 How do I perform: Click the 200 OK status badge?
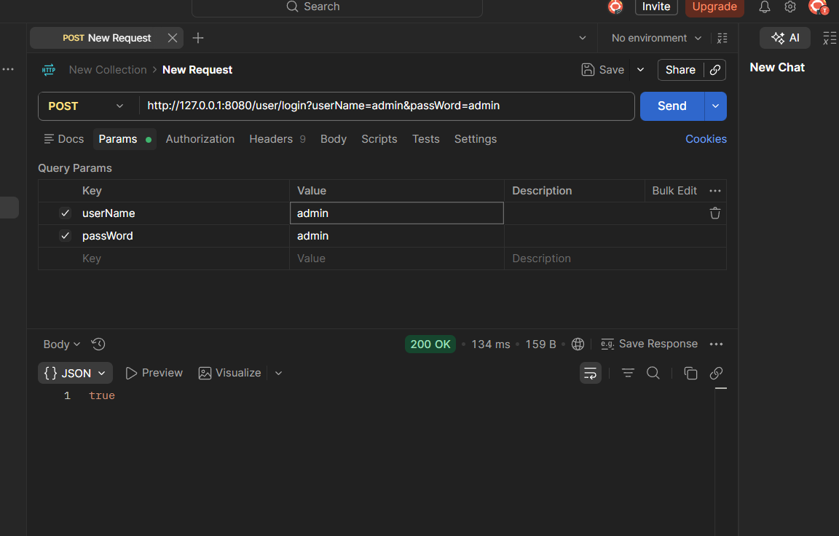pos(430,344)
